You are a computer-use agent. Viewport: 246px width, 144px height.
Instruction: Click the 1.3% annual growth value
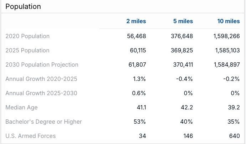139,79
